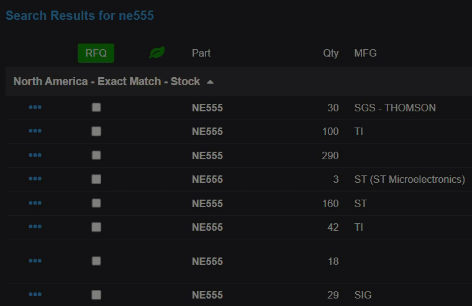Select checkbox for 290 quantity row
The height and width of the screenshot is (306, 472).
point(96,155)
